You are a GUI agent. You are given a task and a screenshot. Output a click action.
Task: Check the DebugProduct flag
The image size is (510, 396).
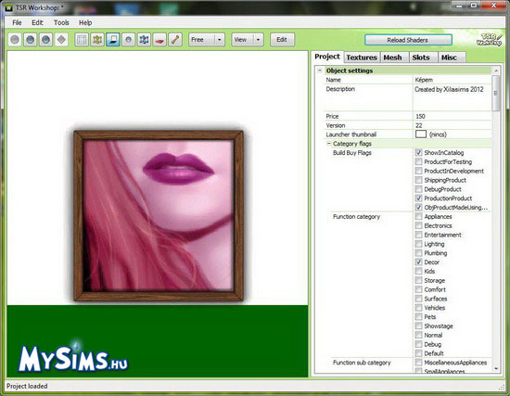[419, 189]
